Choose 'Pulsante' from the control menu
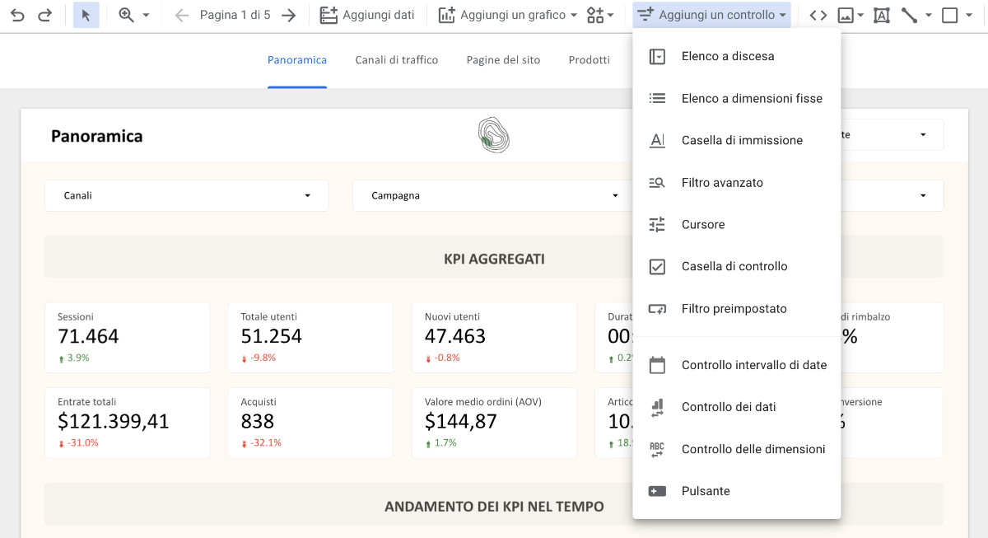This screenshot has height=538, width=988. coord(737,491)
